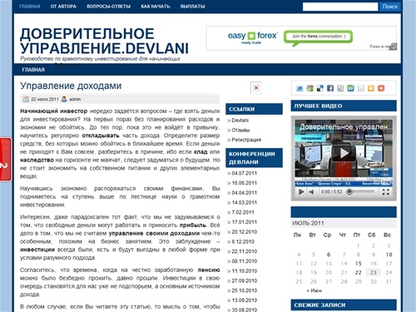The height and width of the screenshot is (312, 416).
Task: Open conference entry 22.11.2010
Action: 244,251
